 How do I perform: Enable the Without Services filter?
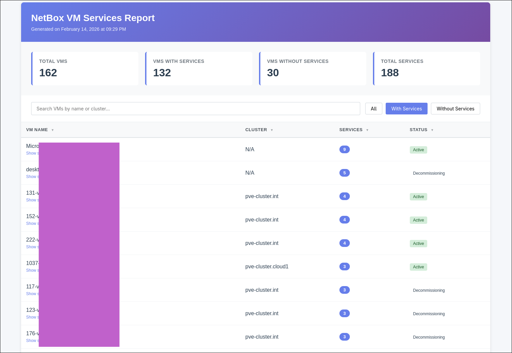click(x=455, y=109)
